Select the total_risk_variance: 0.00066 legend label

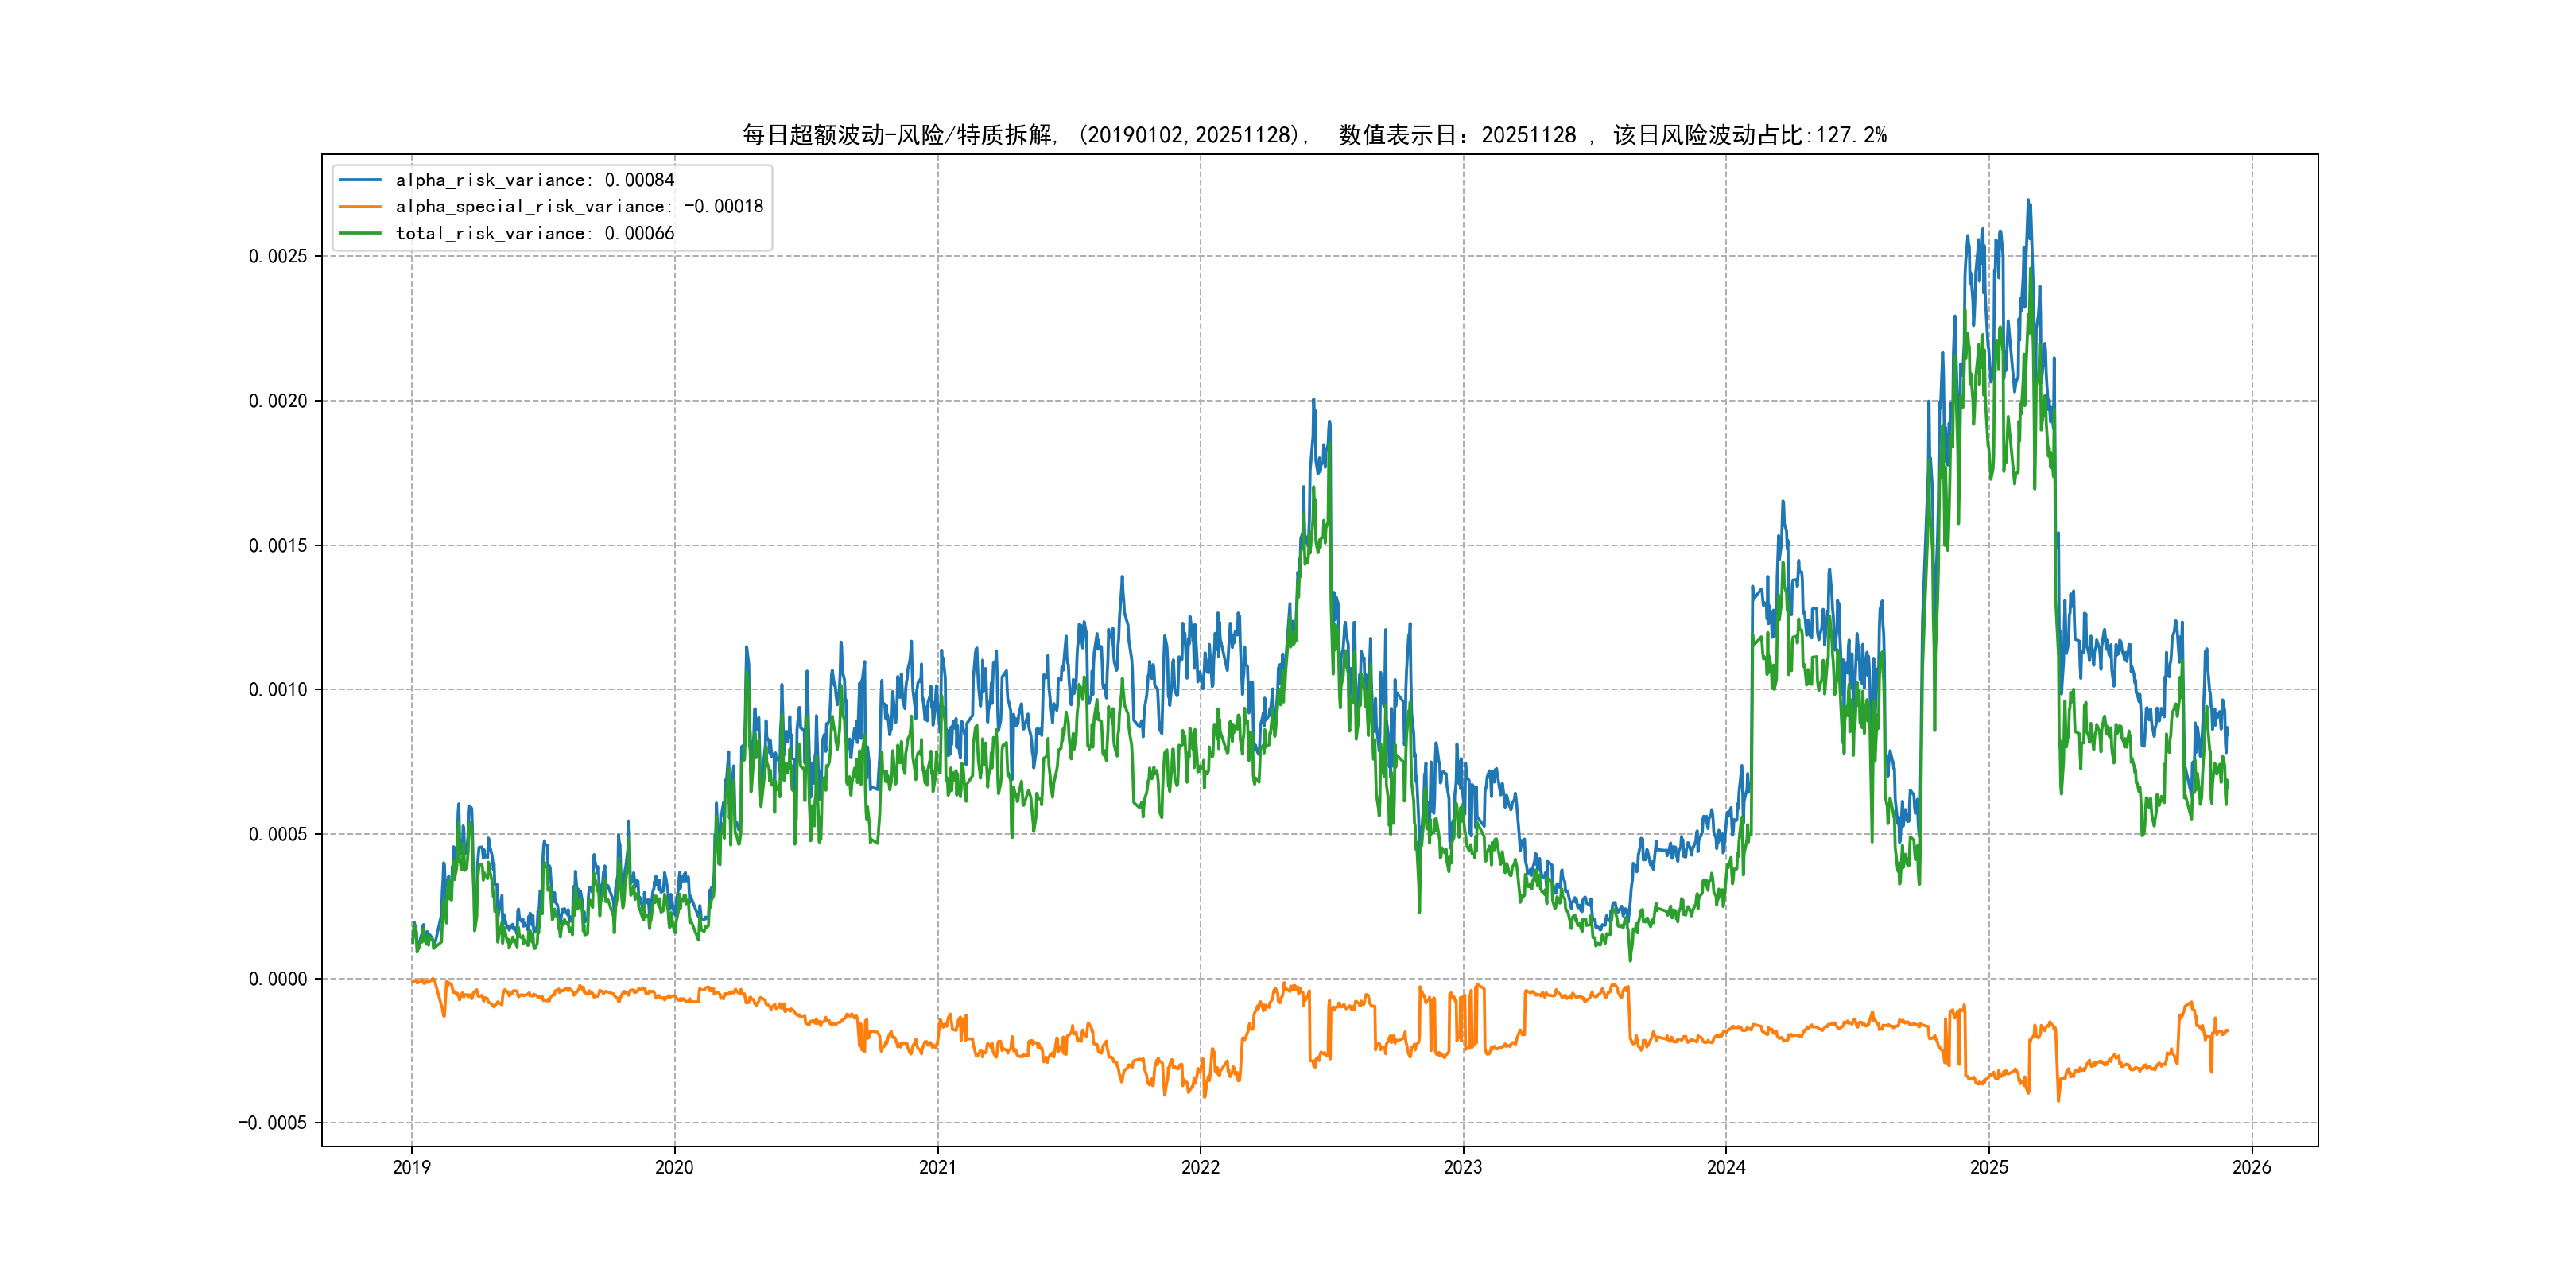[534, 233]
